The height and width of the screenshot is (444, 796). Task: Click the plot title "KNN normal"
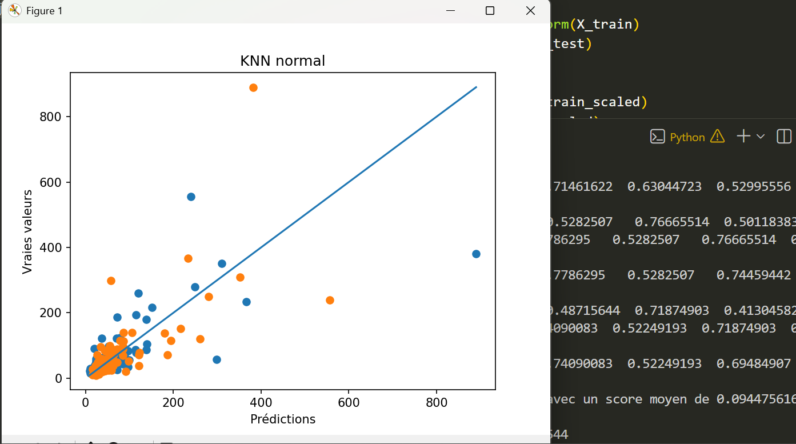(x=282, y=61)
